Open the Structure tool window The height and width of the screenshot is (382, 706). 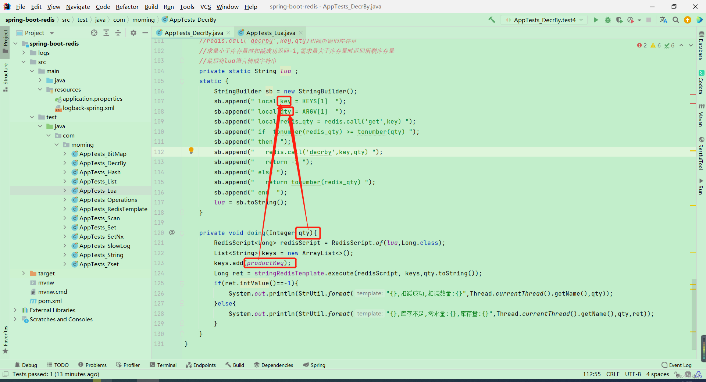5,77
